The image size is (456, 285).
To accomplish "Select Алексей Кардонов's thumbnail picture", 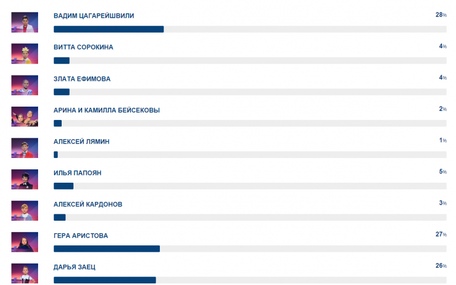I will click(x=25, y=211).
